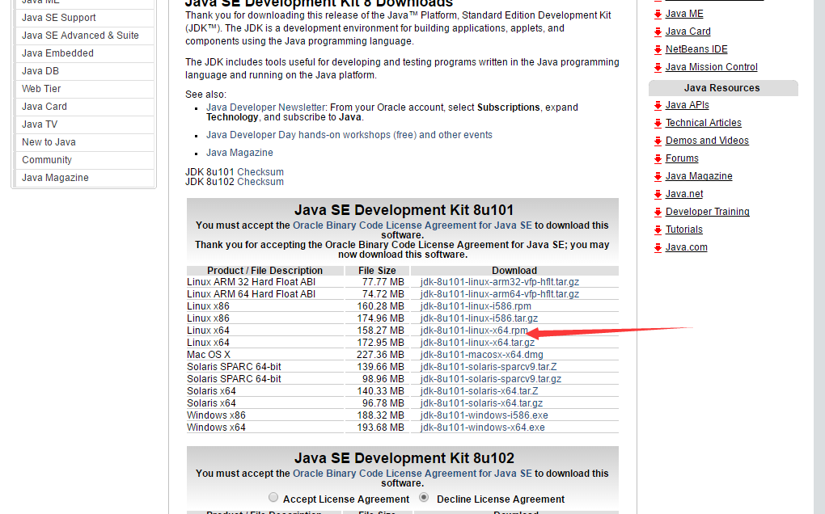Select Decline License Agreement for 8u102
The height and width of the screenshot is (514, 825).
tap(424, 497)
